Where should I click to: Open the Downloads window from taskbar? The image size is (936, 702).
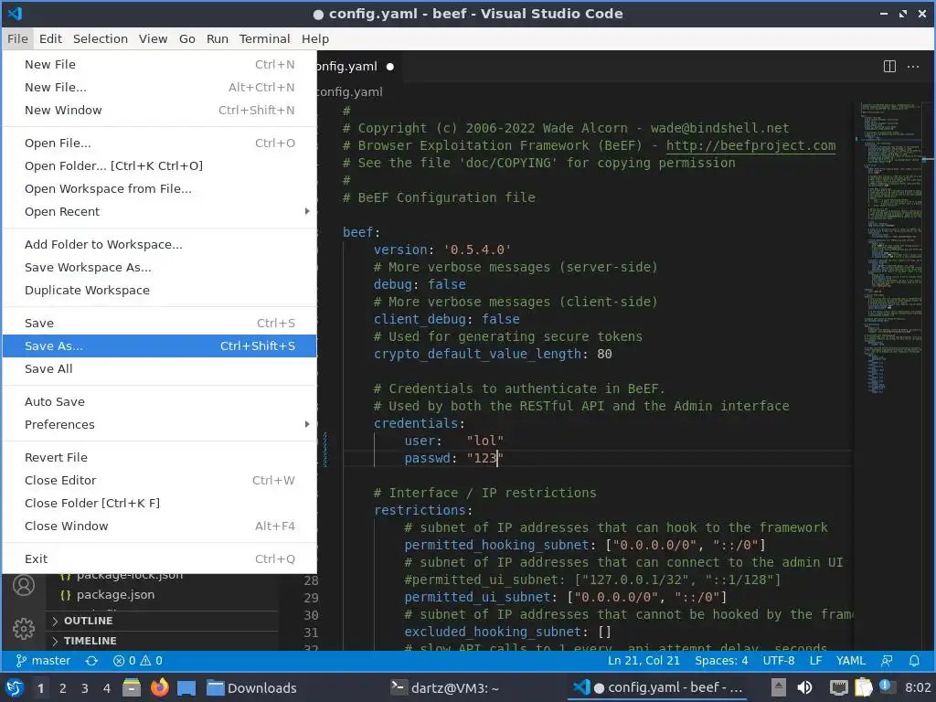(x=251, y=688)
